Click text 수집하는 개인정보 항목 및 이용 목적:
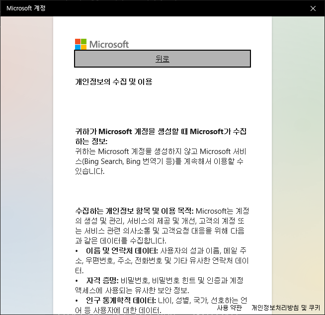The image size is (325, 315). point(134,211)
